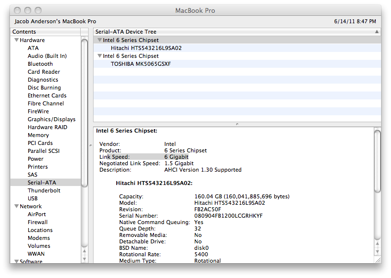Click the Queue Depth value 32

click(x=197, y=229)
